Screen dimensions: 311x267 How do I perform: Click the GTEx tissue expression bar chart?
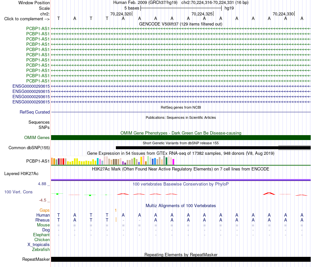[113, 160]
